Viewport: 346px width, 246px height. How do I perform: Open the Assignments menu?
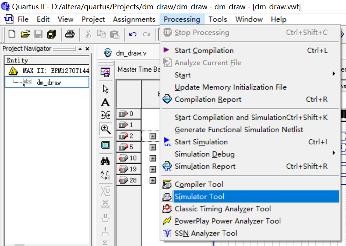[x=134, y=19]
